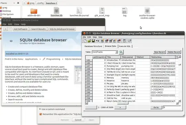Click the path bar back arrow button

[24, 3]
